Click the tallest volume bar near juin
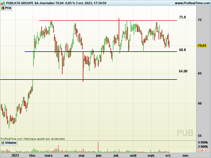This screenshot has width=211, height=158. point(98,147)
